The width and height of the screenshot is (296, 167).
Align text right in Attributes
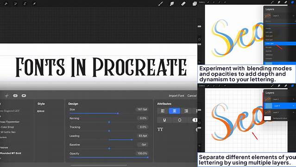186,111
